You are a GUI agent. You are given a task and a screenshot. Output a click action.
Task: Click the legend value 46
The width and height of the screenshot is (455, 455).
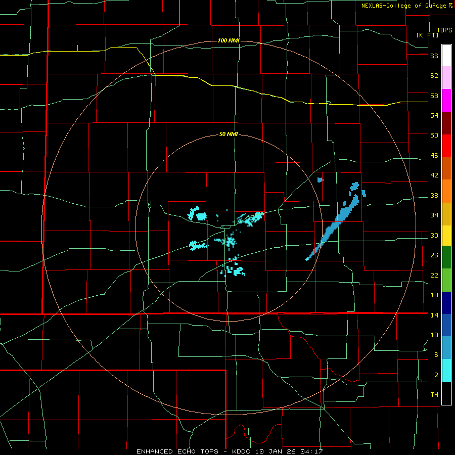(434, 156)
